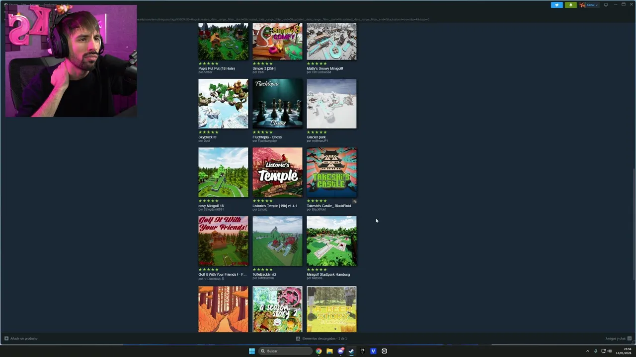
Task: Open the Takeshi's Castle thumbnail
Action: [331, 172]
